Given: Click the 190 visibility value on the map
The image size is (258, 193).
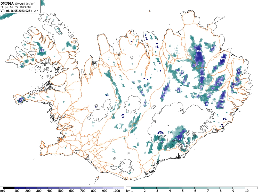Looking at the screenshot, I should [239, 71].
